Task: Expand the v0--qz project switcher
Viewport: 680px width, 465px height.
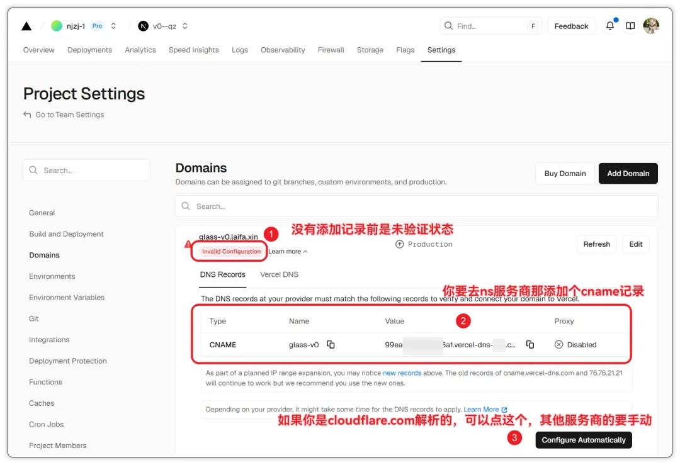Action: (x=184, y=26)
